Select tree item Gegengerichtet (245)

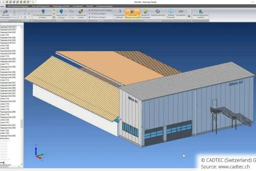tap(8, 38)
